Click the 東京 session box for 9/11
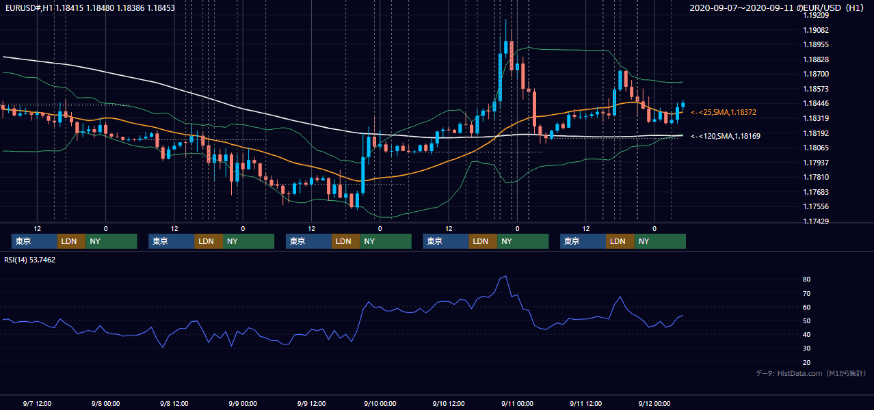Screen dimensions: 874x410 (x=583, y=241)
